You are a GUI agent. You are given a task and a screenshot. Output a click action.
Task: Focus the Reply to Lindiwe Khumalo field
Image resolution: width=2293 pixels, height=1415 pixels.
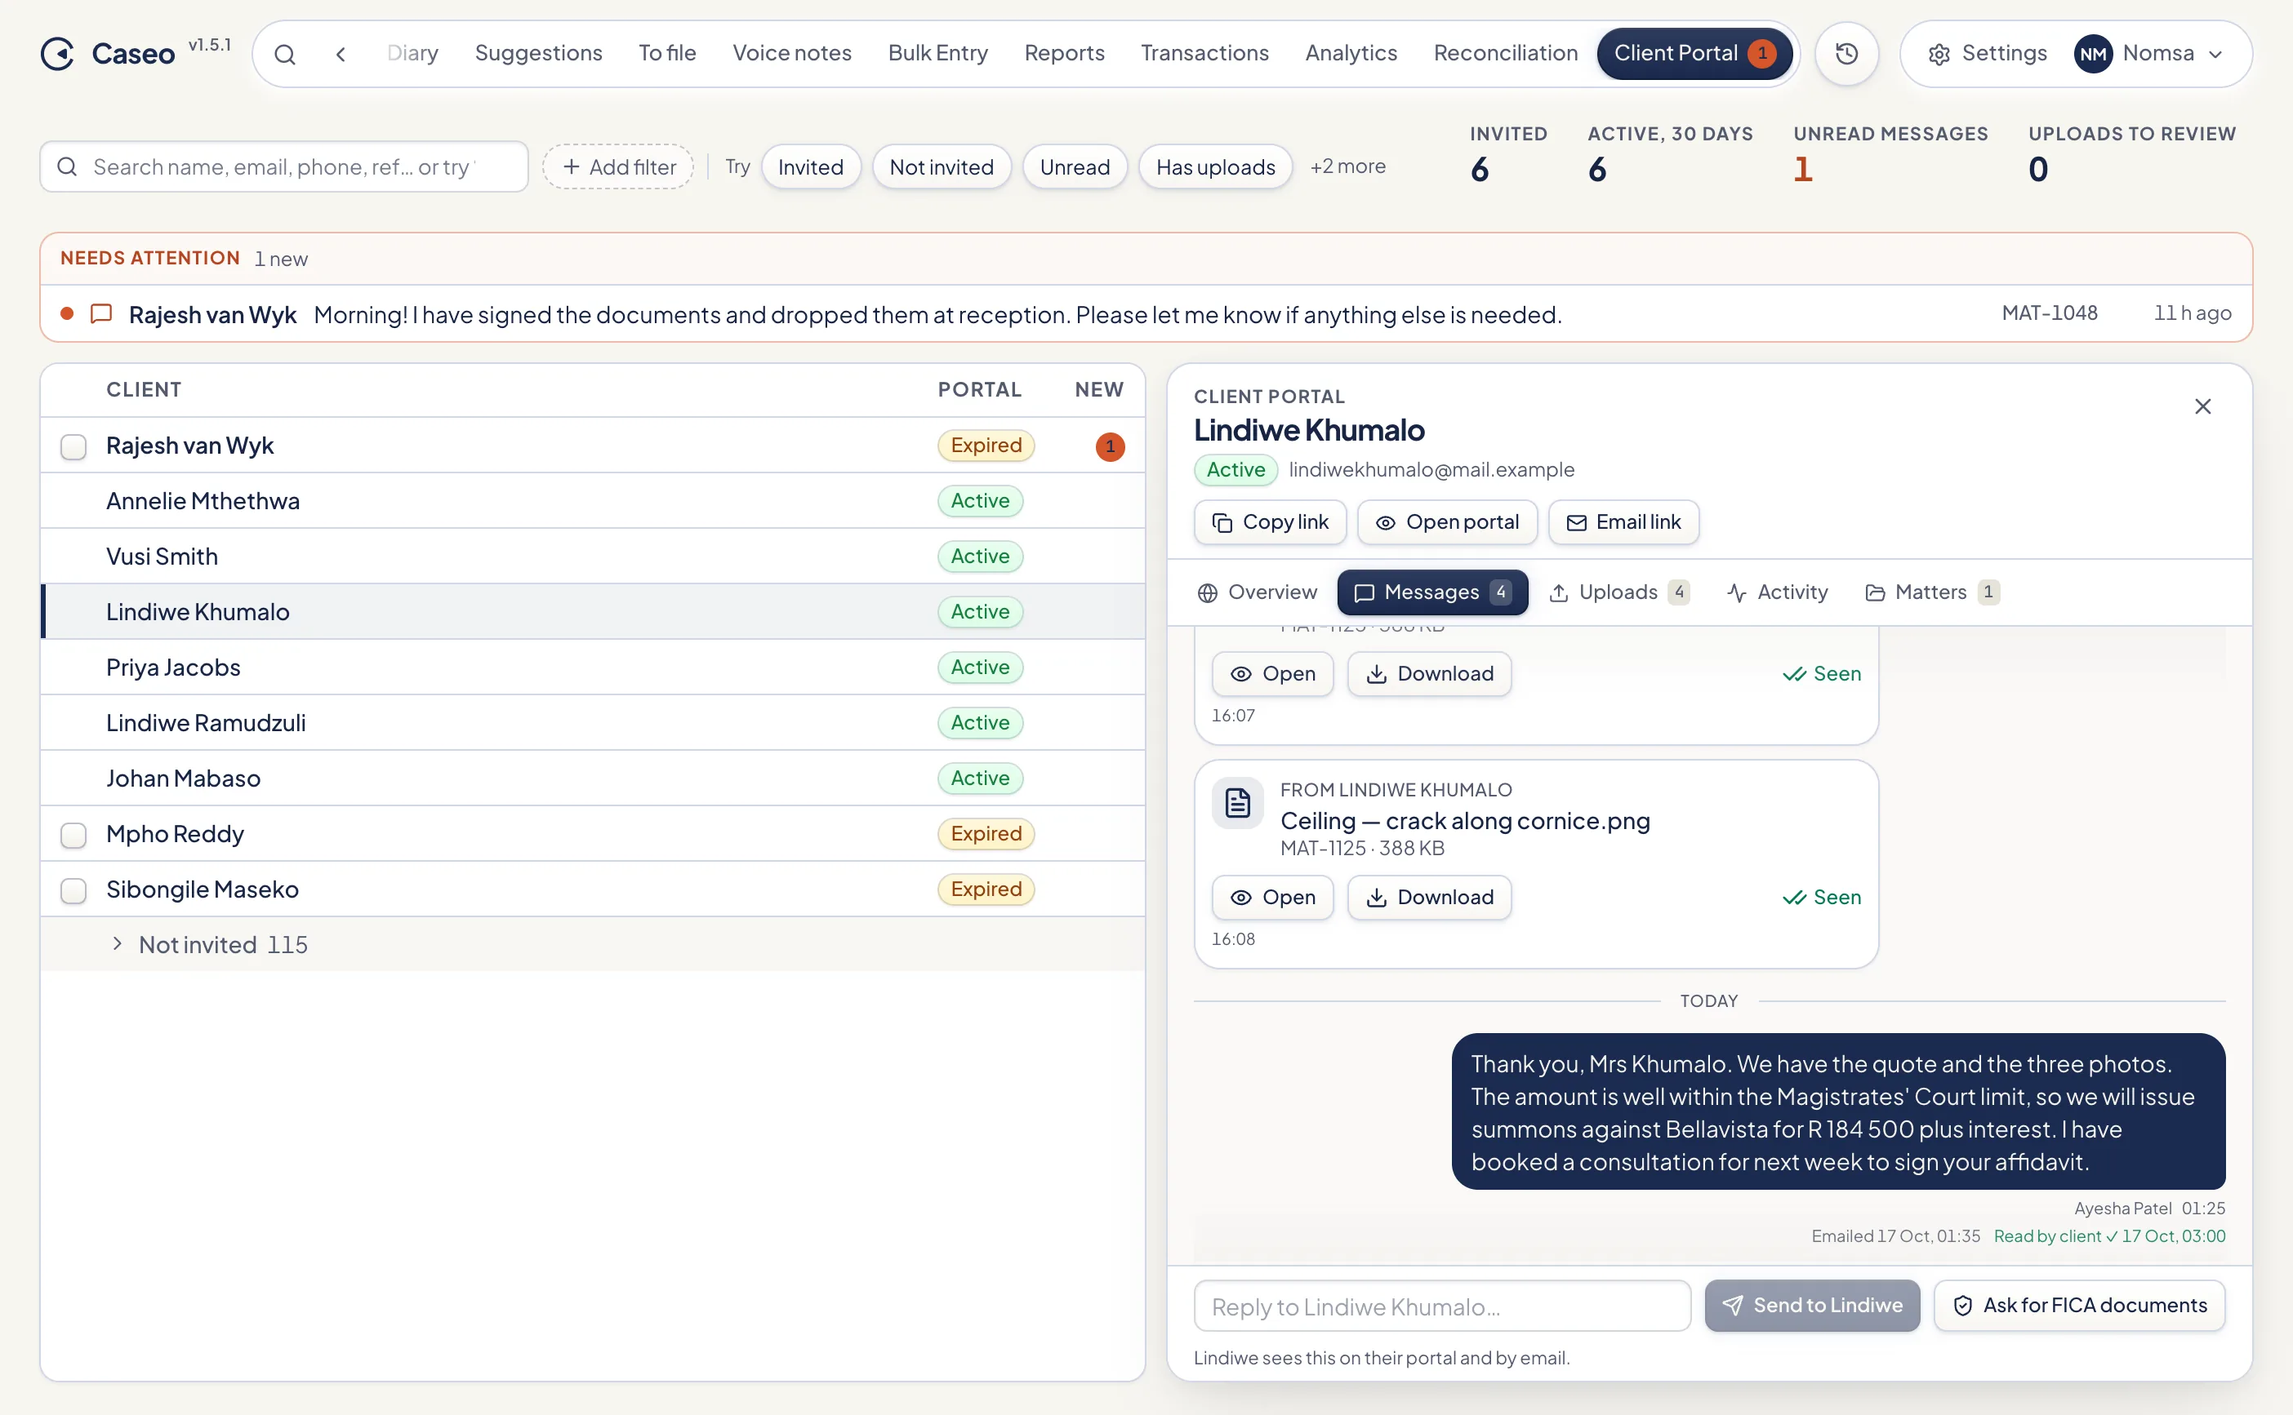pyautogui.click(x=1442, y=1305)
